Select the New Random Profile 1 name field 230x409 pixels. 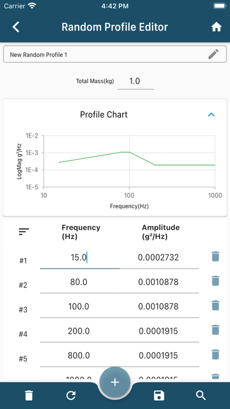point(115,54)
